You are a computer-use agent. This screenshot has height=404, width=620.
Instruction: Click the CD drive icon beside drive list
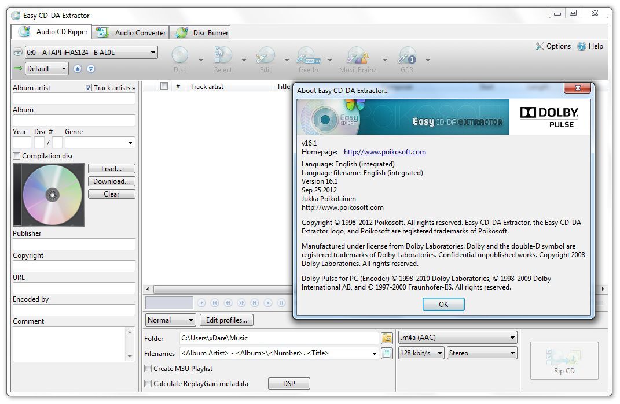click(x=18, y=52)
